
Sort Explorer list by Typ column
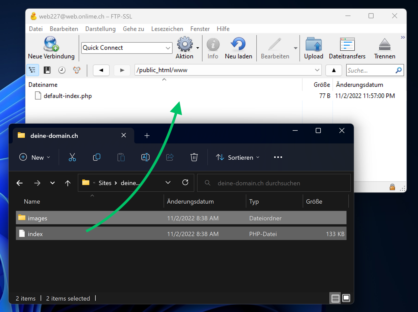pyautogui.click(x=254, y=202)
